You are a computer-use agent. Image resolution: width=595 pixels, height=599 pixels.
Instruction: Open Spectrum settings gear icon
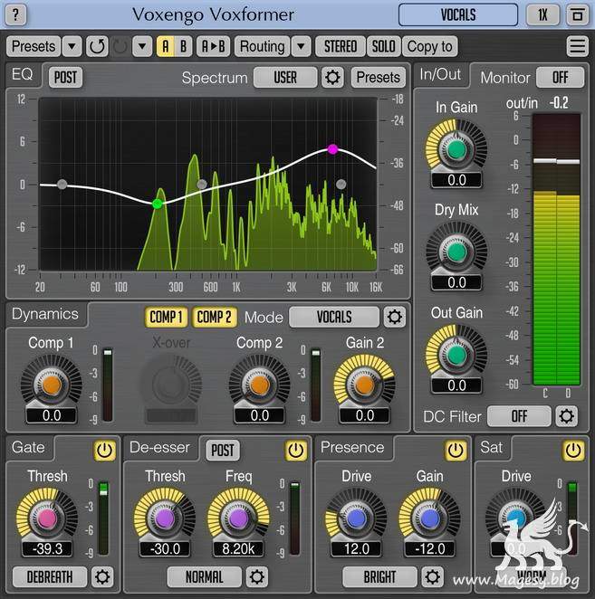[x=332, y=78]
